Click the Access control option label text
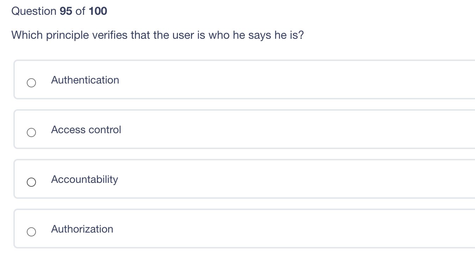Image resolution: width=475 pixels, height=253 pixels. [x=86, y=130]
